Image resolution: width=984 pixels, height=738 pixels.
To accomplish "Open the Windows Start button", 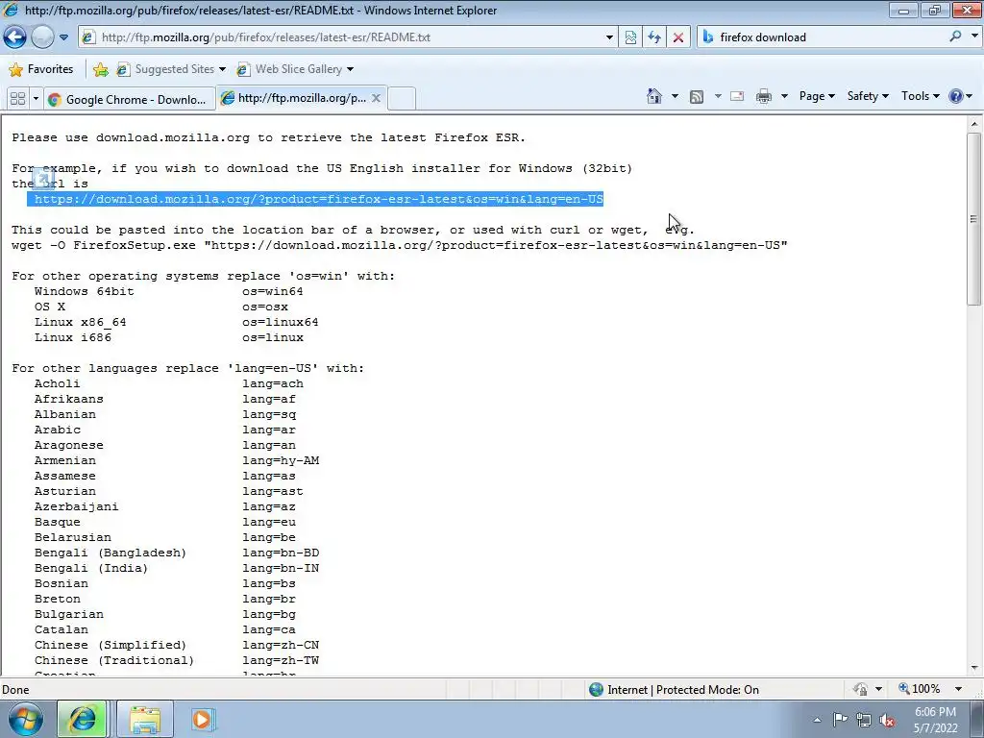I will [x=26, y=719].
